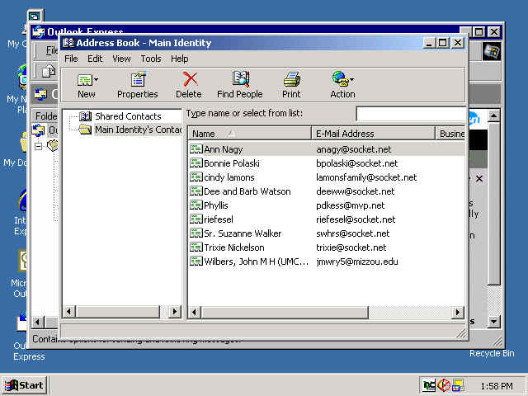The height and width of the screenshot is (396, 528).
Task: Click the card icon beside Sr. Suzanne Walker
Action: coord(196,233)
